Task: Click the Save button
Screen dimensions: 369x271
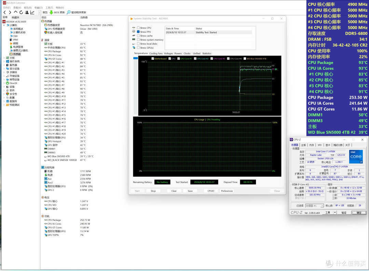Action: pos(190,191)
